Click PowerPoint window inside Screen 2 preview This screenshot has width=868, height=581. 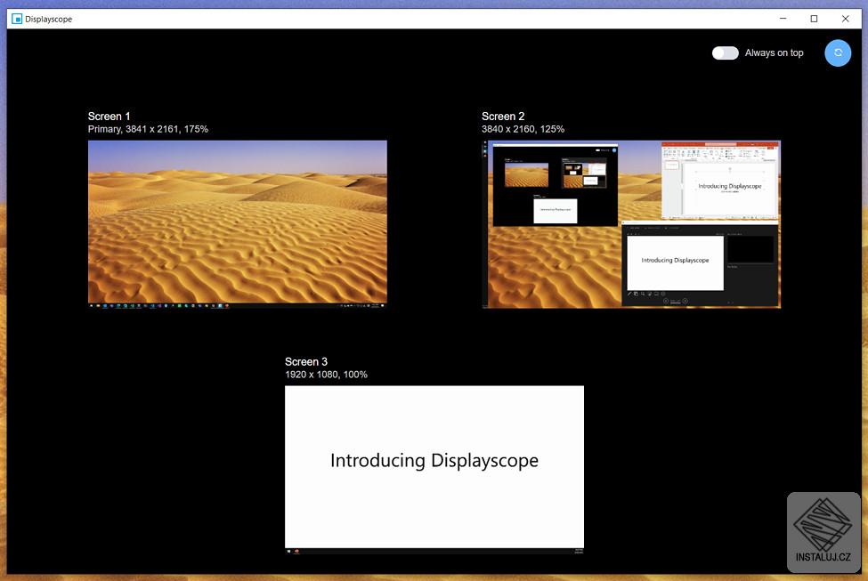719,181
